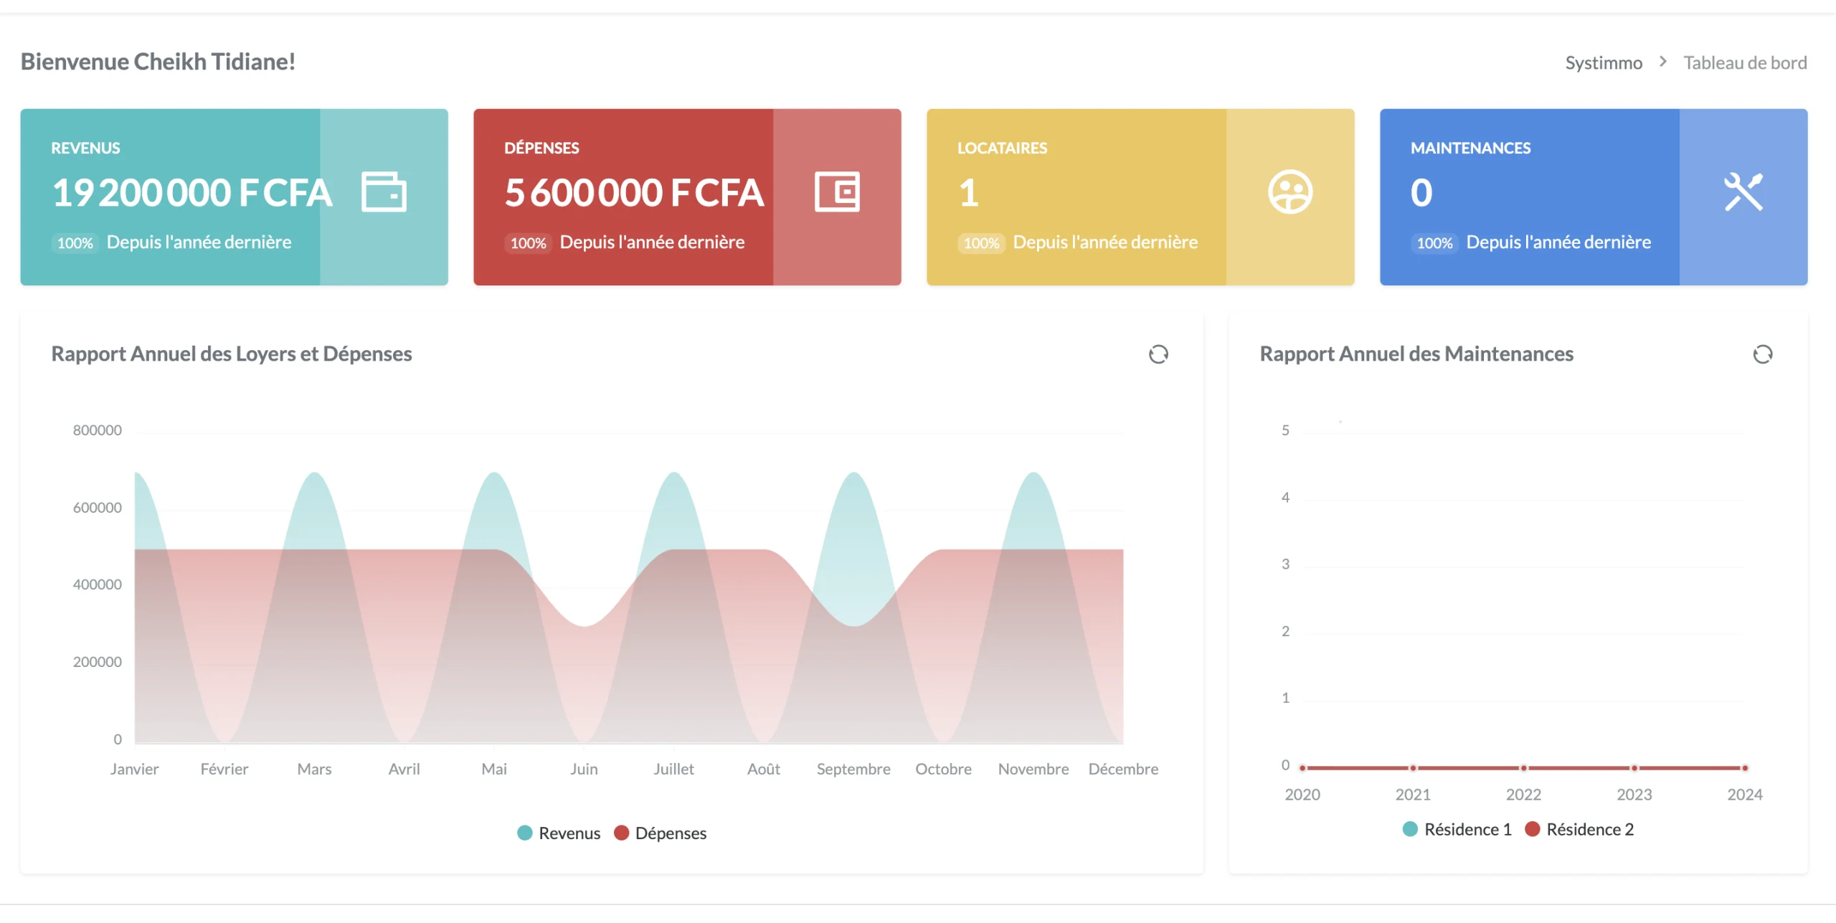Screen dimensions: 1836x923
Task: Click the Décembre axis label
Action: click(1123, 769)
